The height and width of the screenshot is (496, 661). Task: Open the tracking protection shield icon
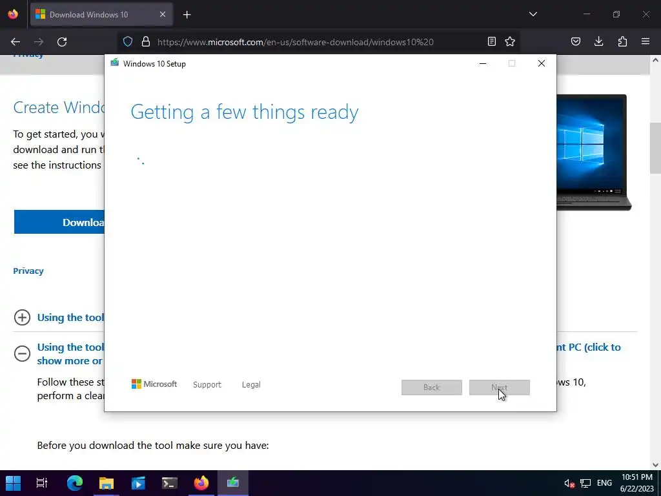(x=128, y=41)
